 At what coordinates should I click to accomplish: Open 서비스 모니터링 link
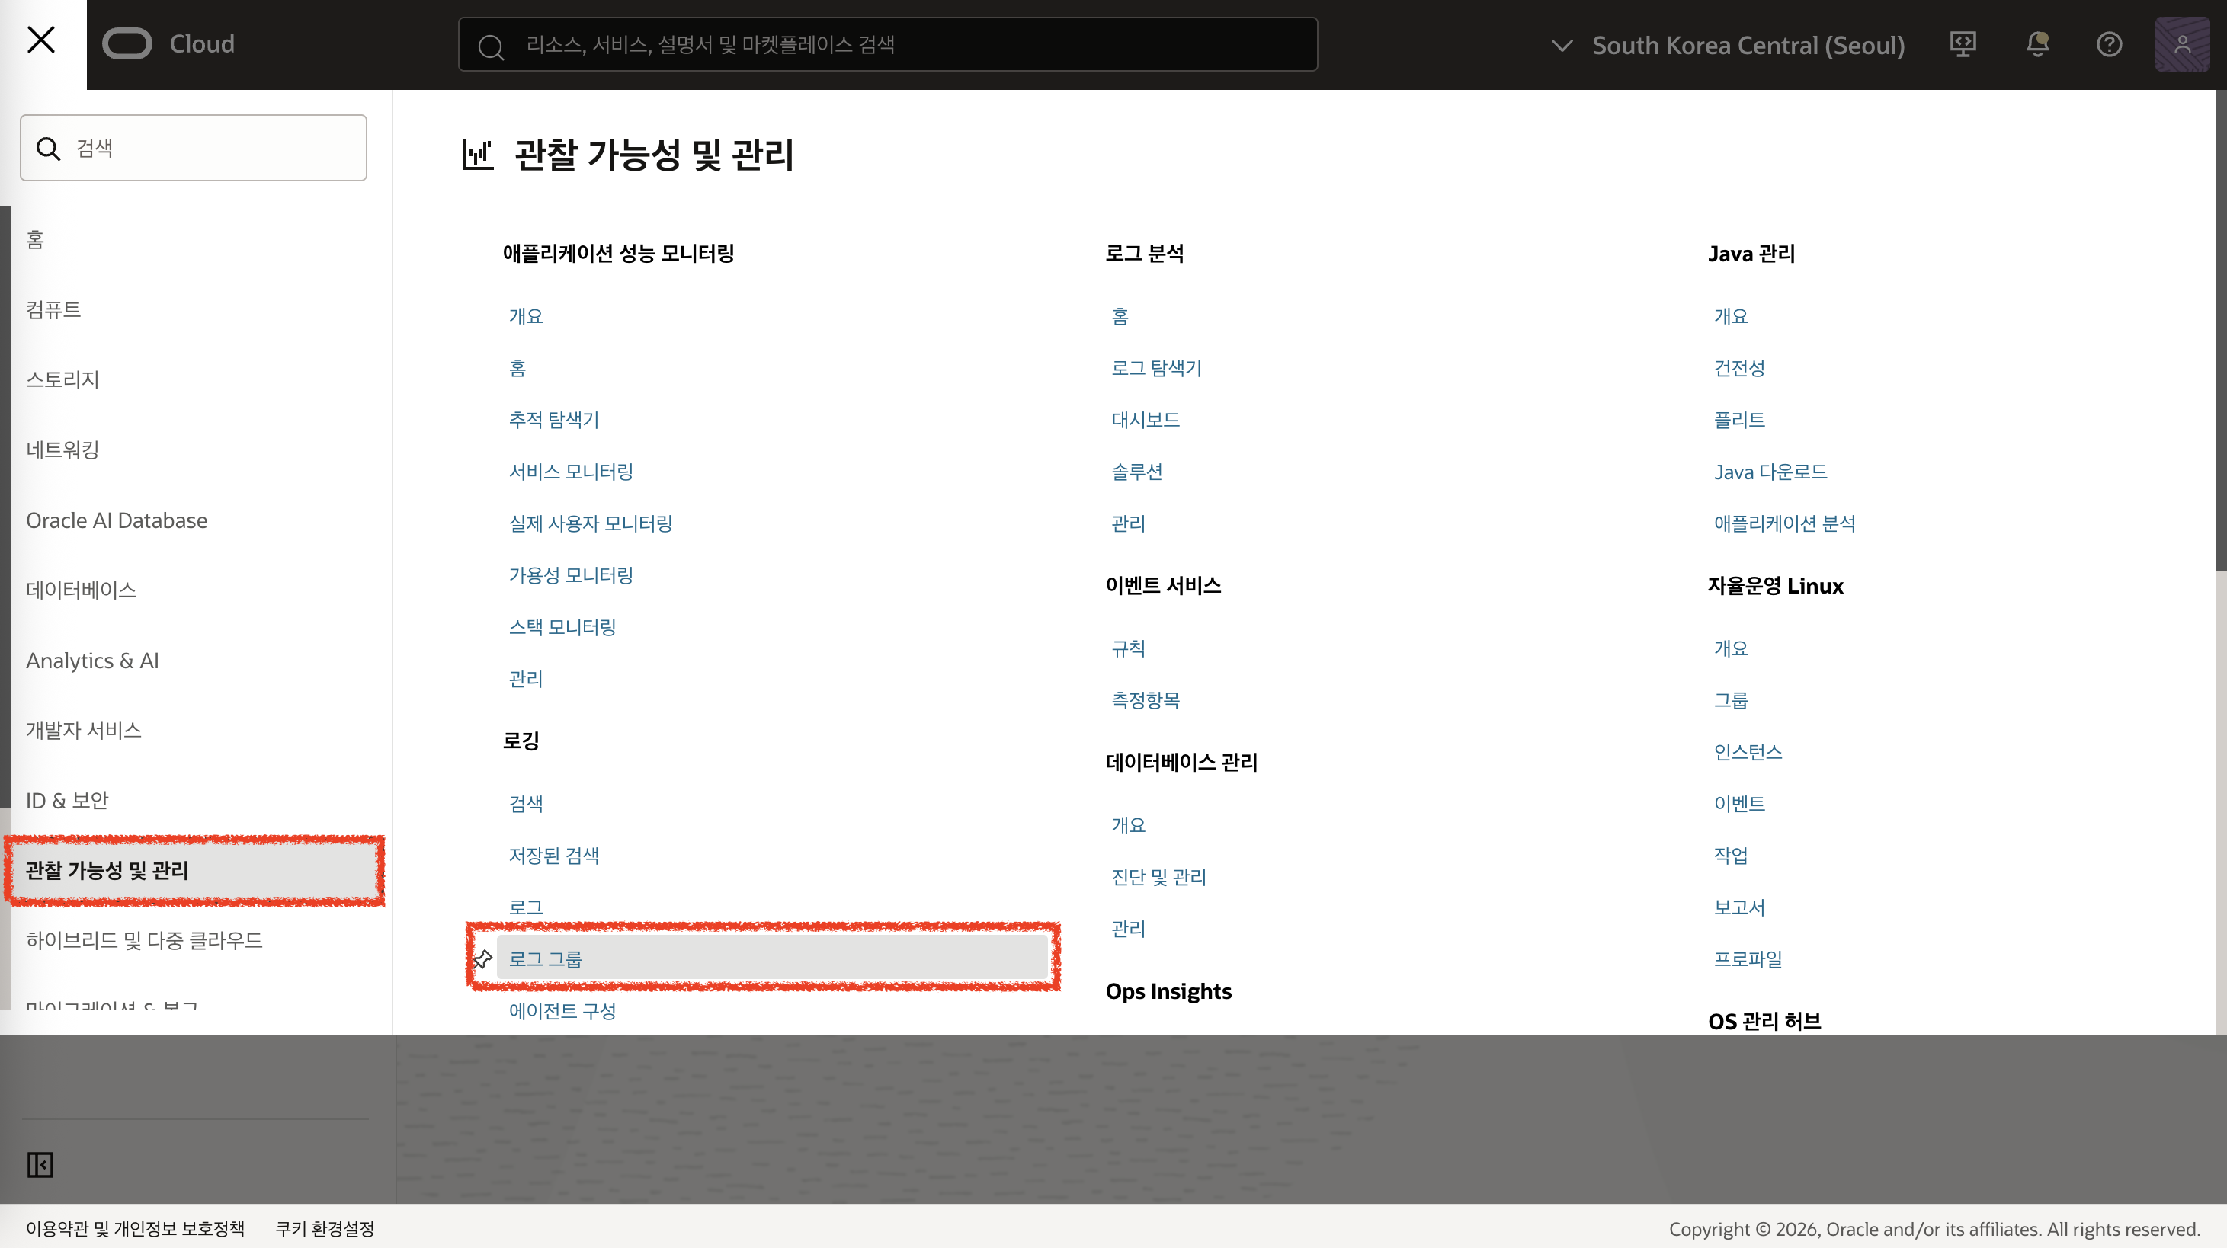(571, 472)
